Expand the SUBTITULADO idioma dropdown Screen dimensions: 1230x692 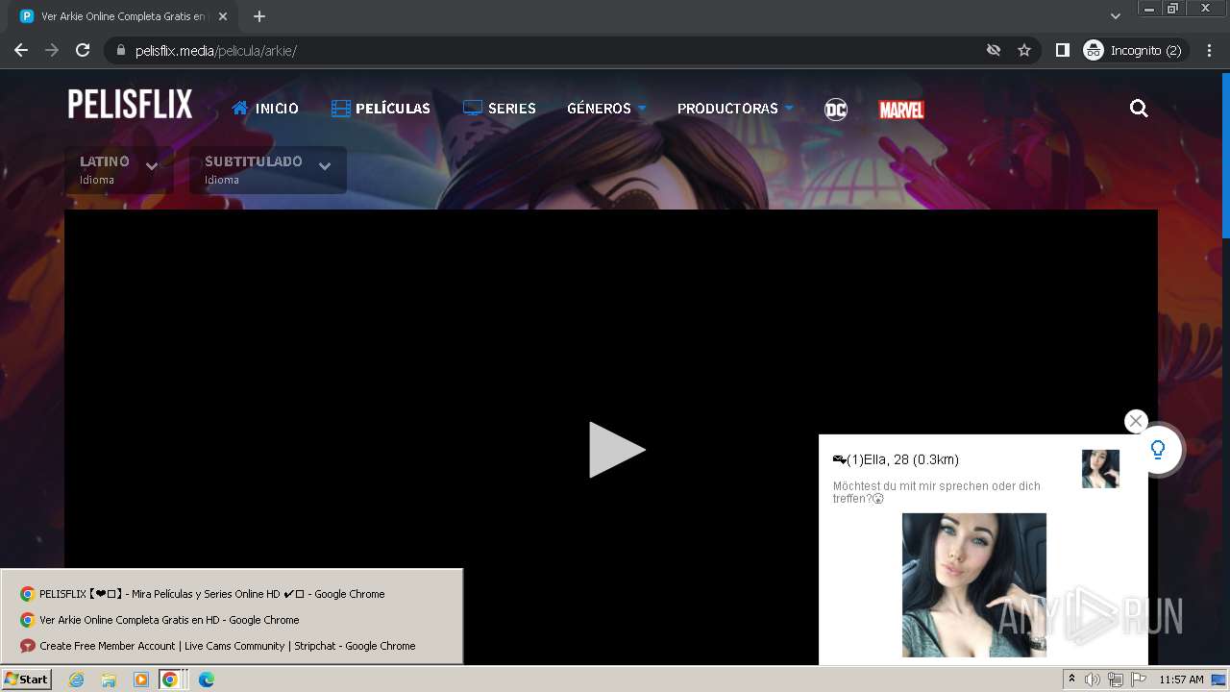pos(268,169)
